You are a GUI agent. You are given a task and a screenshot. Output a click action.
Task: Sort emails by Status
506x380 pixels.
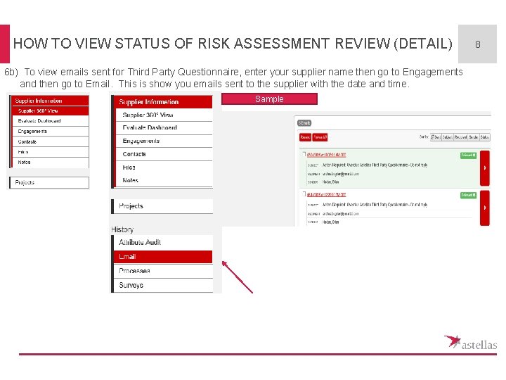[484, 137]
